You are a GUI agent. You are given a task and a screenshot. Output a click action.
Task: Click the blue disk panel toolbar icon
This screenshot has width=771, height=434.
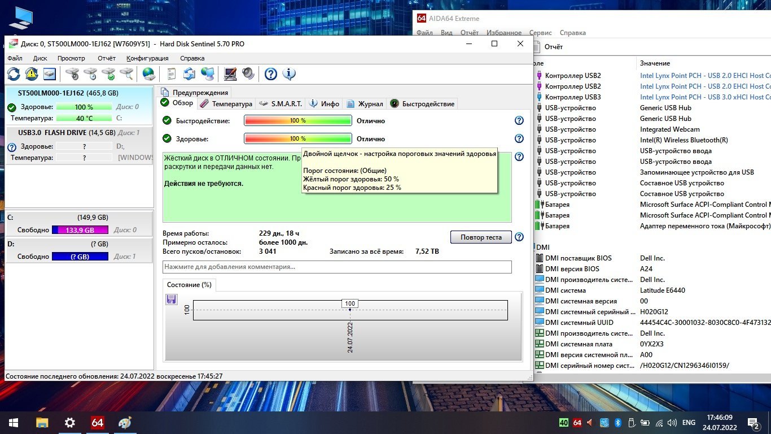pos(50,74)
